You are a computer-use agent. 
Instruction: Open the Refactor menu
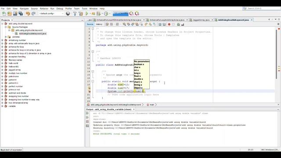tap(44, 9)
